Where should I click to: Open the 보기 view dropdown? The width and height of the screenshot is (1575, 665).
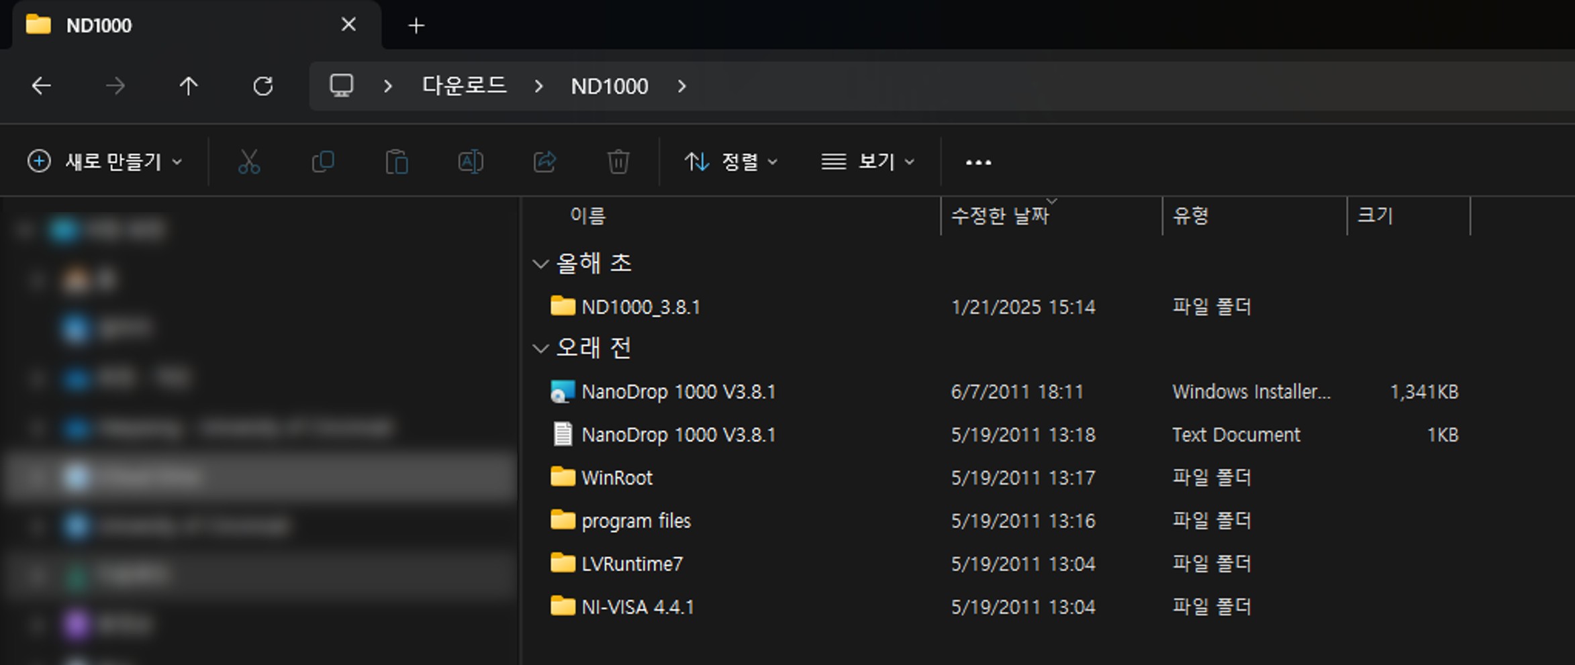coord(867,162)
